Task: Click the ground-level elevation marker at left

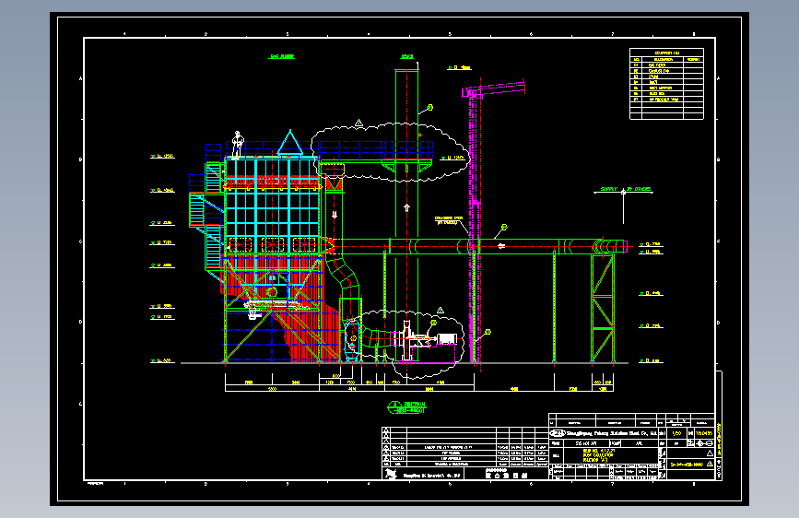Action: coord(162,361)
